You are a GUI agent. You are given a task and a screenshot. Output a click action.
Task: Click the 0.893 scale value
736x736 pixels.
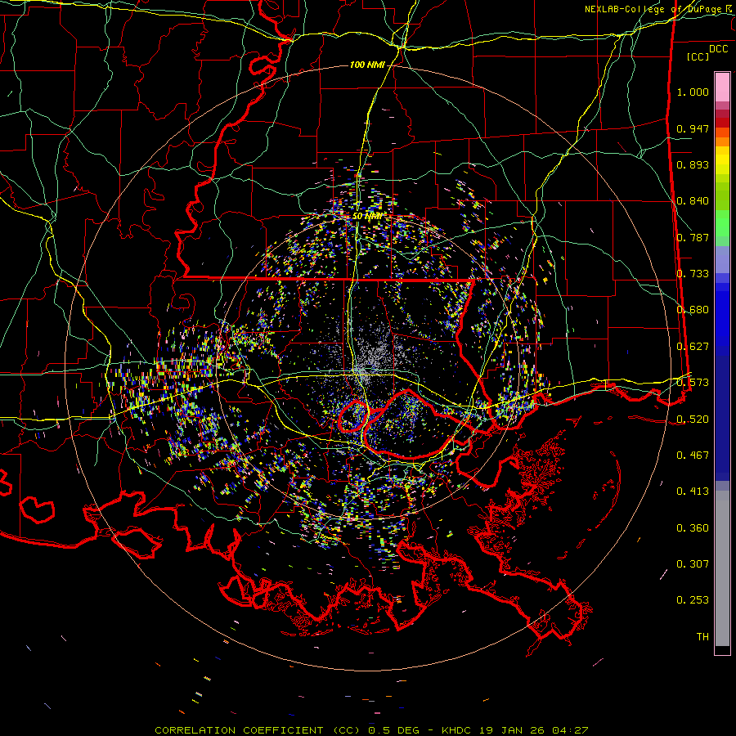click(x=693, y=164)
